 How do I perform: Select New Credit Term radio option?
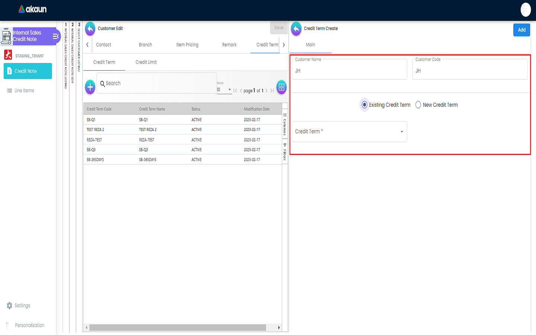[418, 105]
